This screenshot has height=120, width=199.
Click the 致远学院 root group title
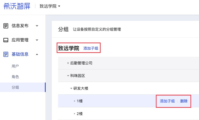click(x=69, y=48)
